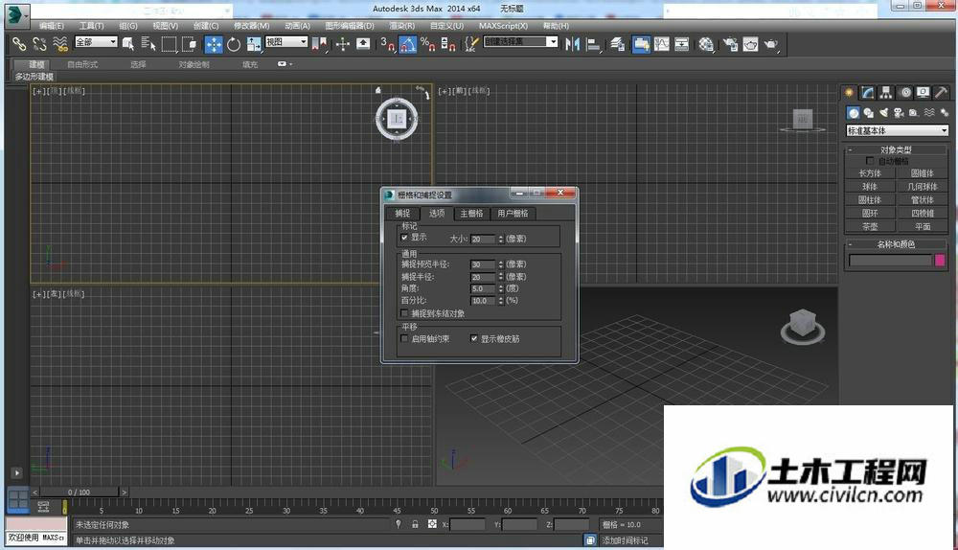
Task: Toggle the 3D Snaps icon
Action: click(387, 44)
